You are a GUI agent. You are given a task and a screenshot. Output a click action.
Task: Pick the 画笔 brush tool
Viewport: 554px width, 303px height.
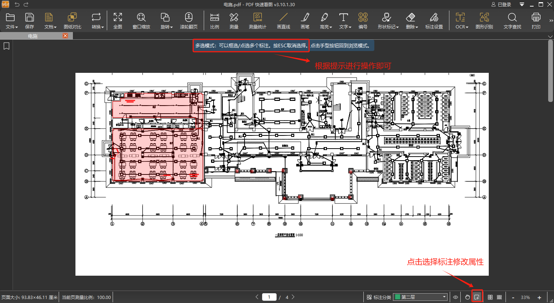tap(305, 21)
